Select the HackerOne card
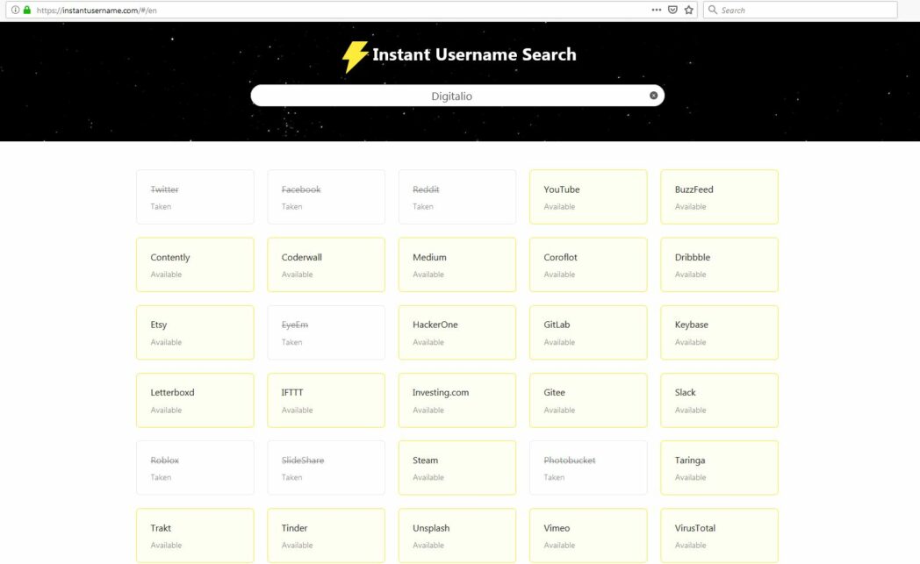 (x=457, y=332)
